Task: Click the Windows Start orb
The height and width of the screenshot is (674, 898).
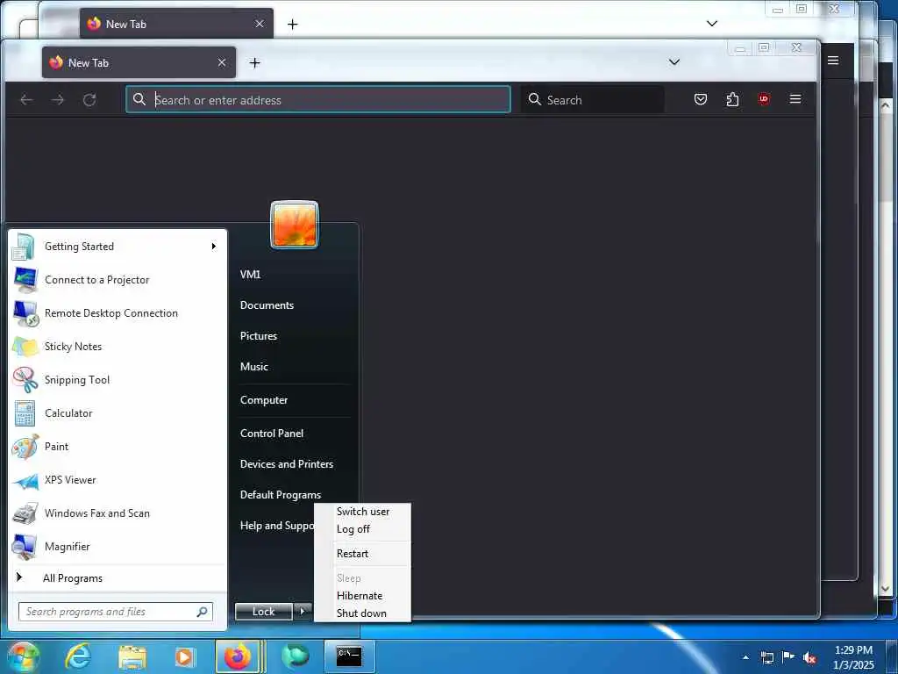Action: (x=22, y=656)
